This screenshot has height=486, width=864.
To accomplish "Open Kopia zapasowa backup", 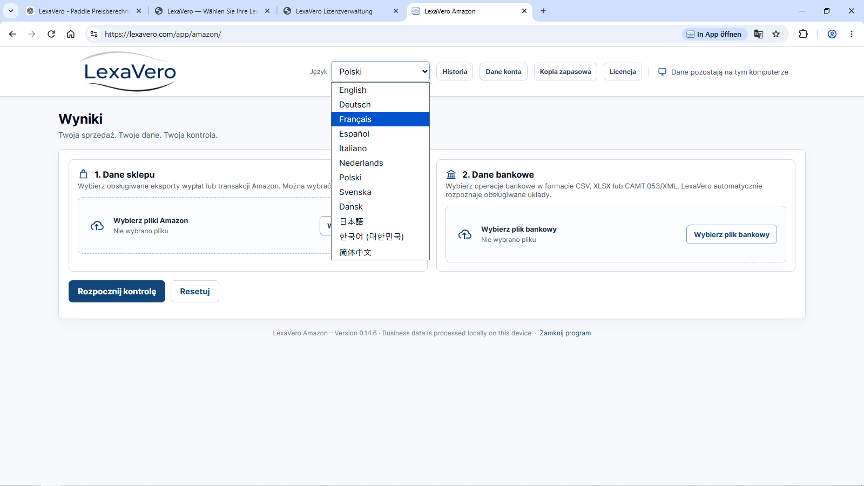I will tap(565, 72).
